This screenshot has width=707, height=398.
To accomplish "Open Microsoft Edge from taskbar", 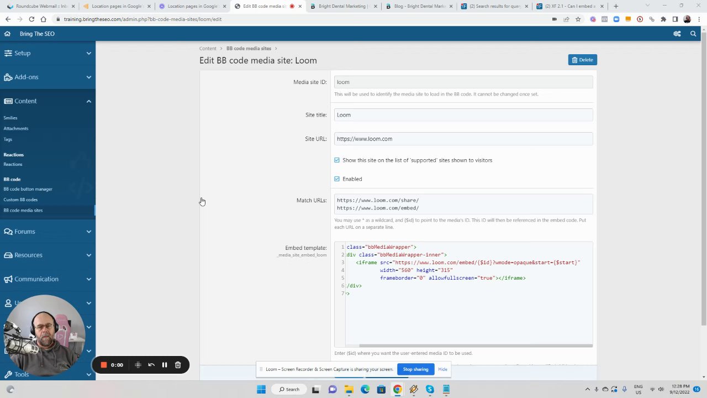I will click(365, 389).
